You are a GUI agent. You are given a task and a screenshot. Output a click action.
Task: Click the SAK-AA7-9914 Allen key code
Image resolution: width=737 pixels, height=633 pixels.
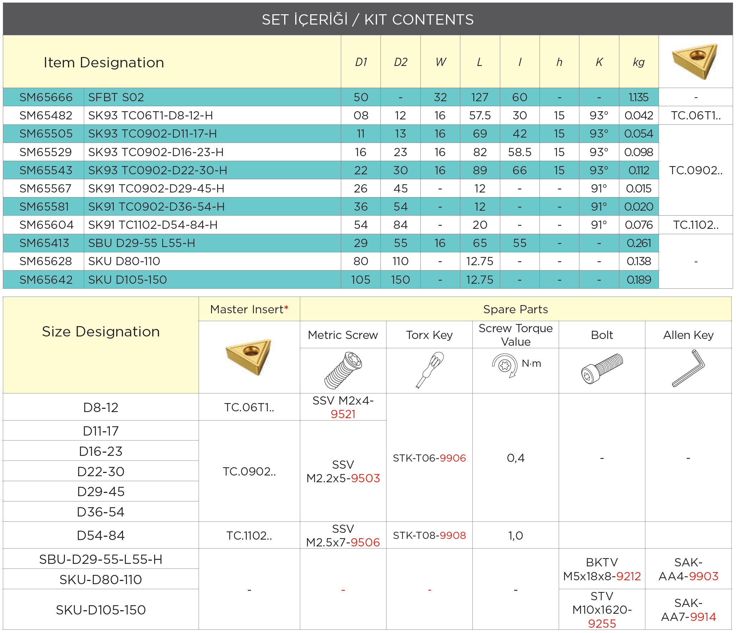click(688, 610)
